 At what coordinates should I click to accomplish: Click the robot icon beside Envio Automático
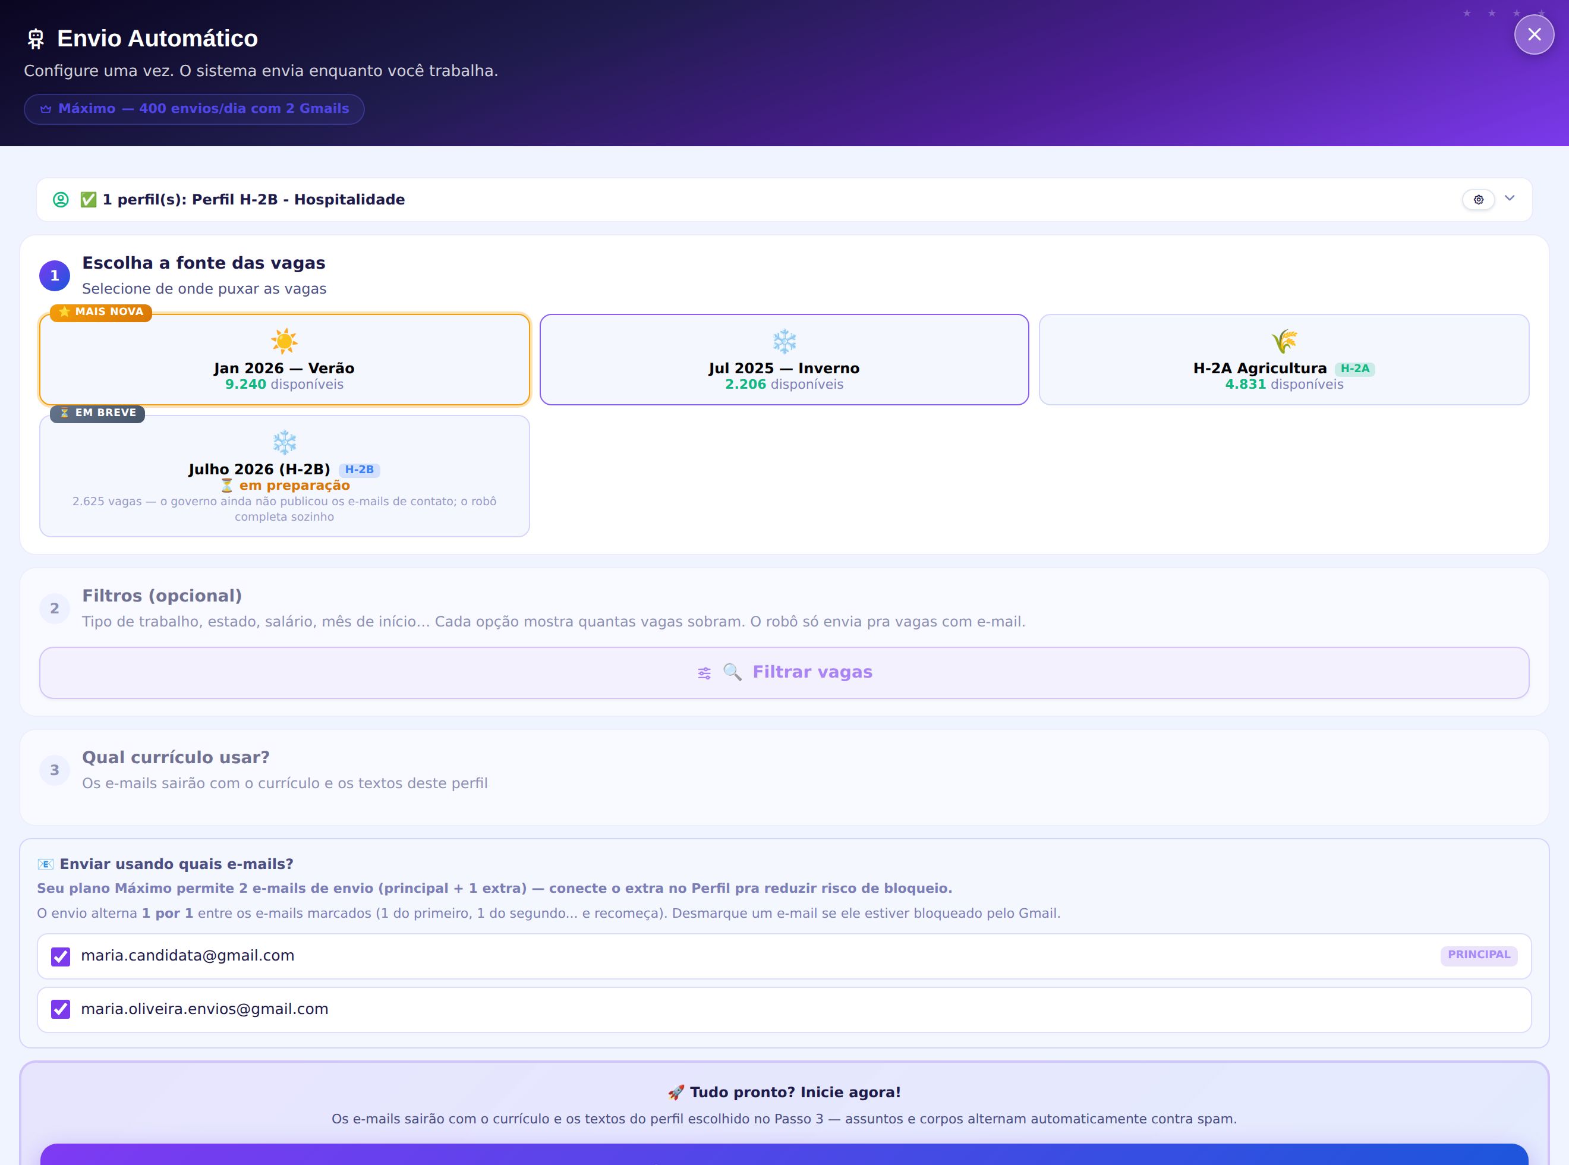(x=35, y=39)
